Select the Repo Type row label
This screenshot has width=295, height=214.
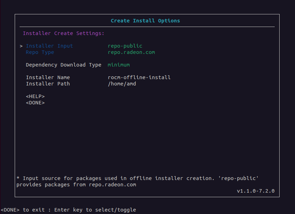(40, 52)
